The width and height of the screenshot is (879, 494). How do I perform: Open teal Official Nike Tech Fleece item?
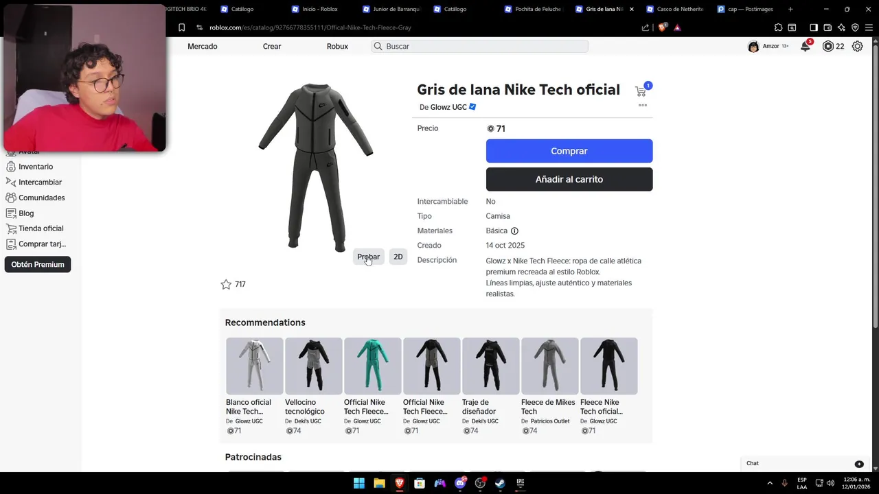point(372,386)
